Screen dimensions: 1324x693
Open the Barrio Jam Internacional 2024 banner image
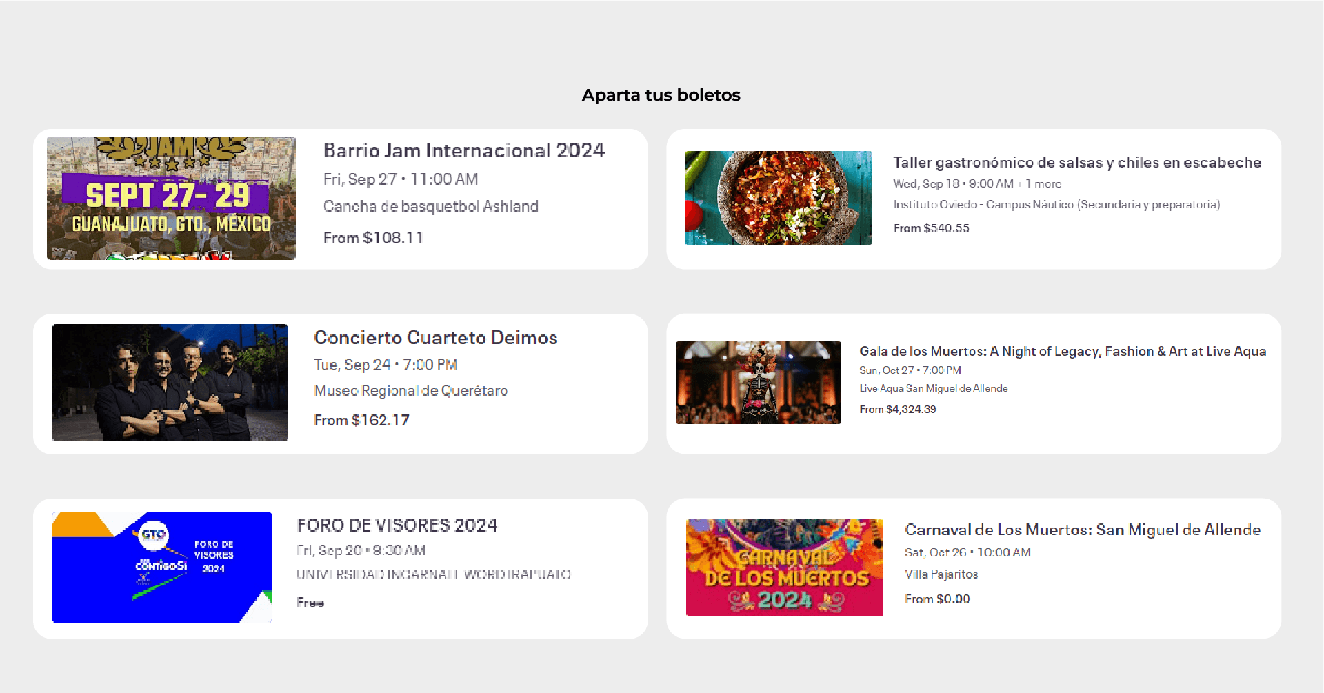[171, 199]
